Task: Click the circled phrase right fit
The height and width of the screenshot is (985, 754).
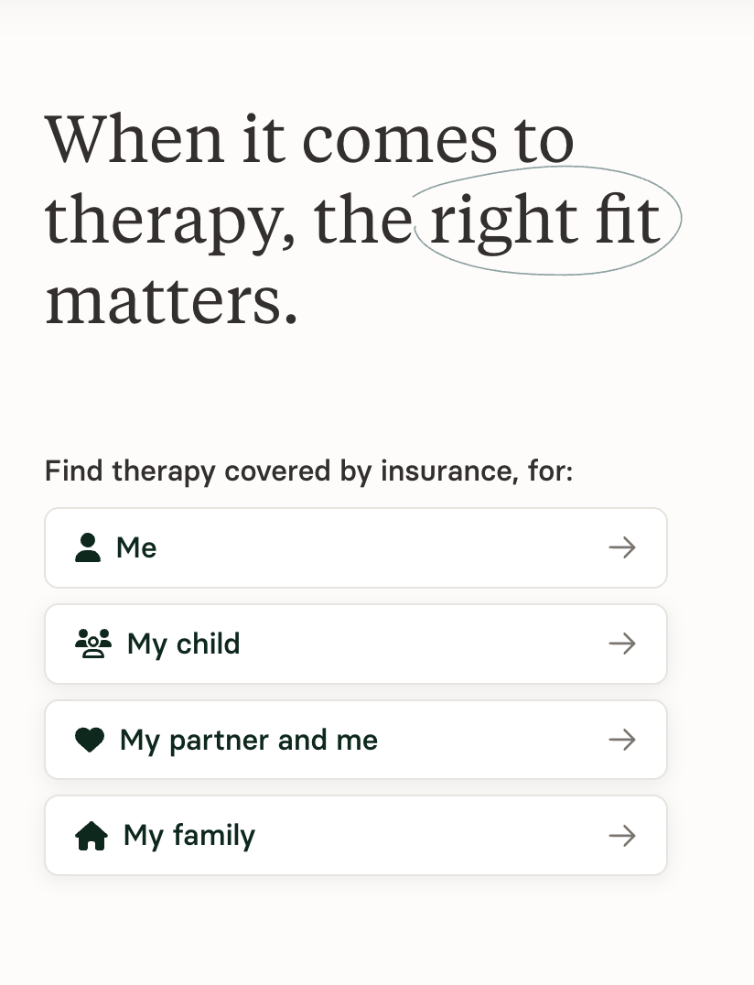Action: click(x=544, y=220)
